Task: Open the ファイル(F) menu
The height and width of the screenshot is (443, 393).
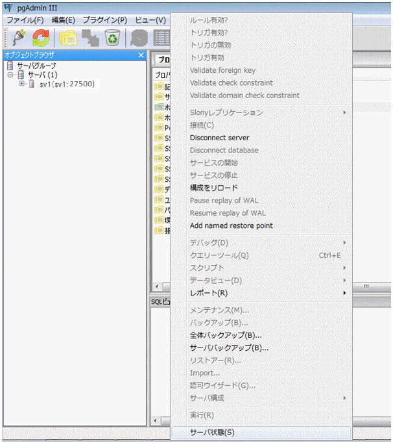Action: 25,20
